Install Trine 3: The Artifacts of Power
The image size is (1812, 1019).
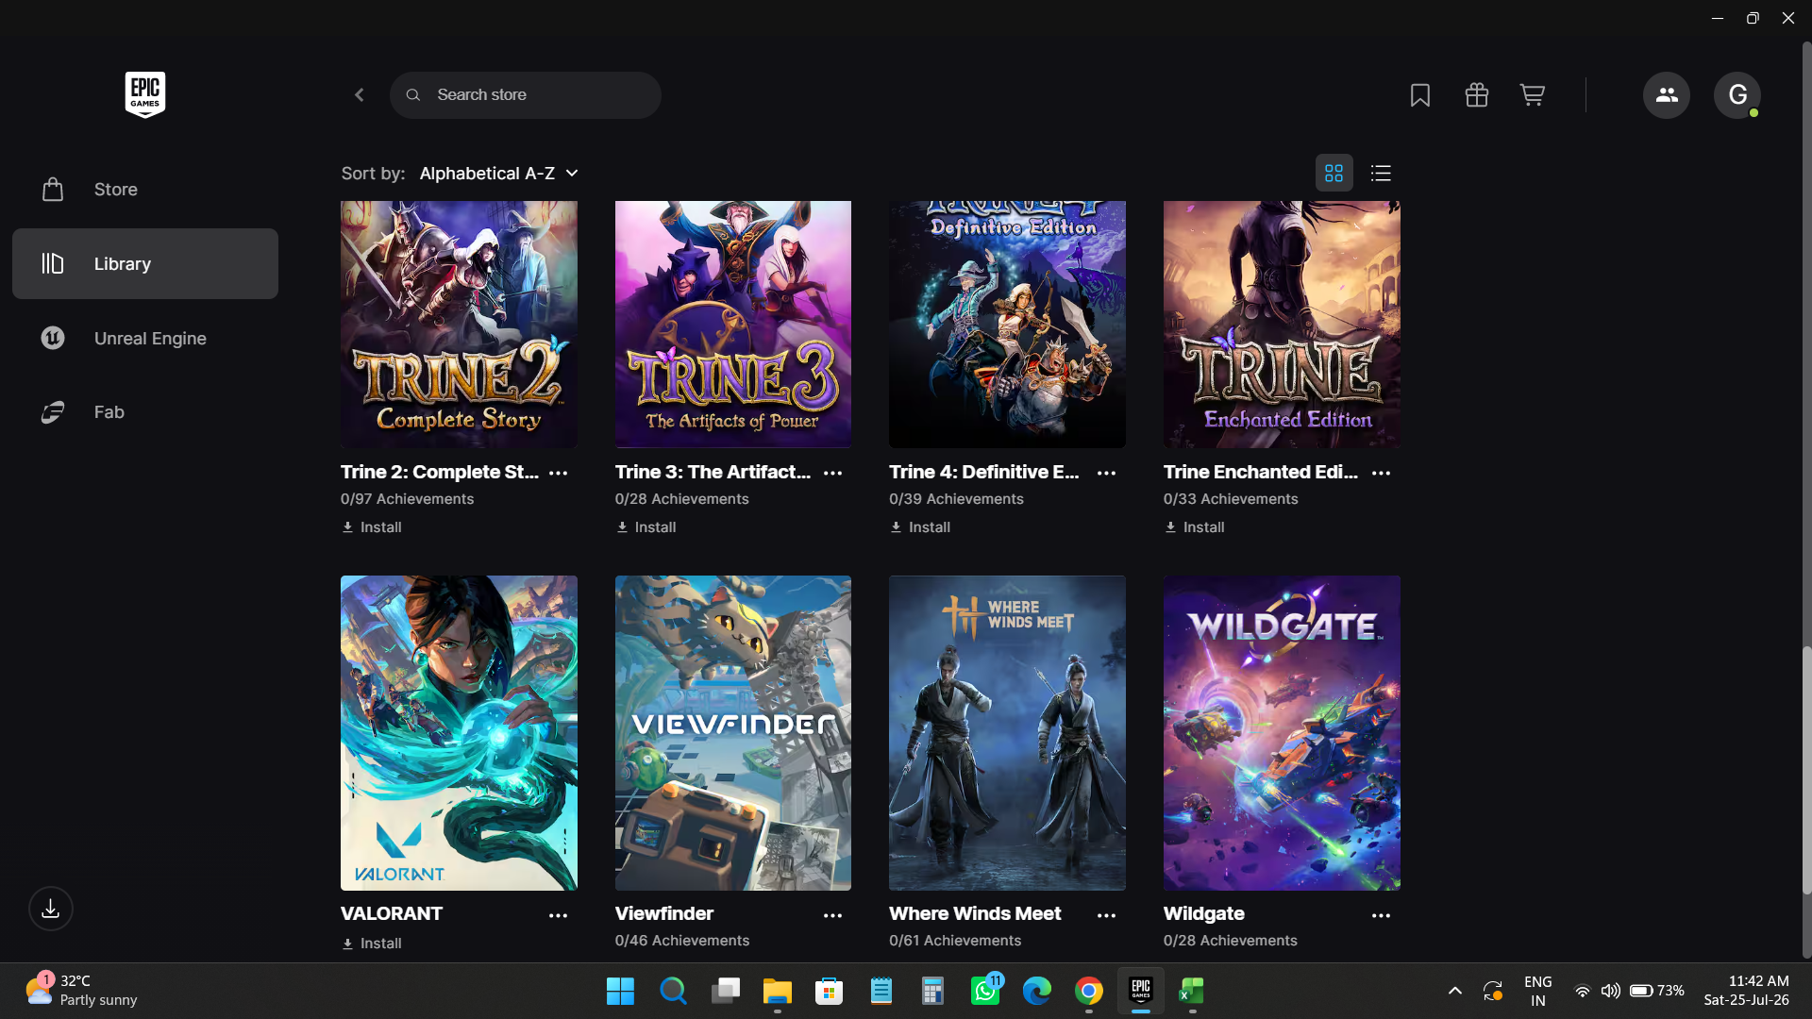pyautogui.click(x=646, y=527)
